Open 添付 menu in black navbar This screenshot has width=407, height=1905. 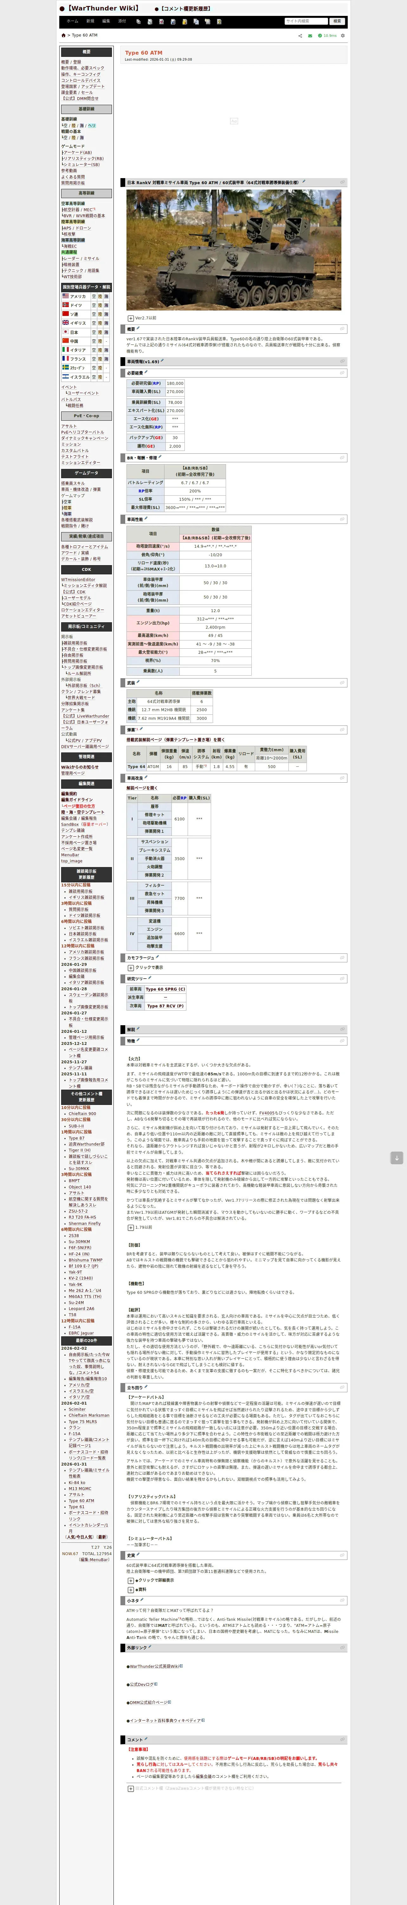pyautogui.click(x=122, y=22)
